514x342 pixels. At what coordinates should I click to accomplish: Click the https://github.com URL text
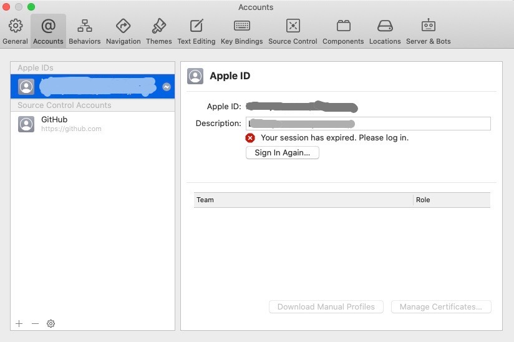[x=71, y=129]
